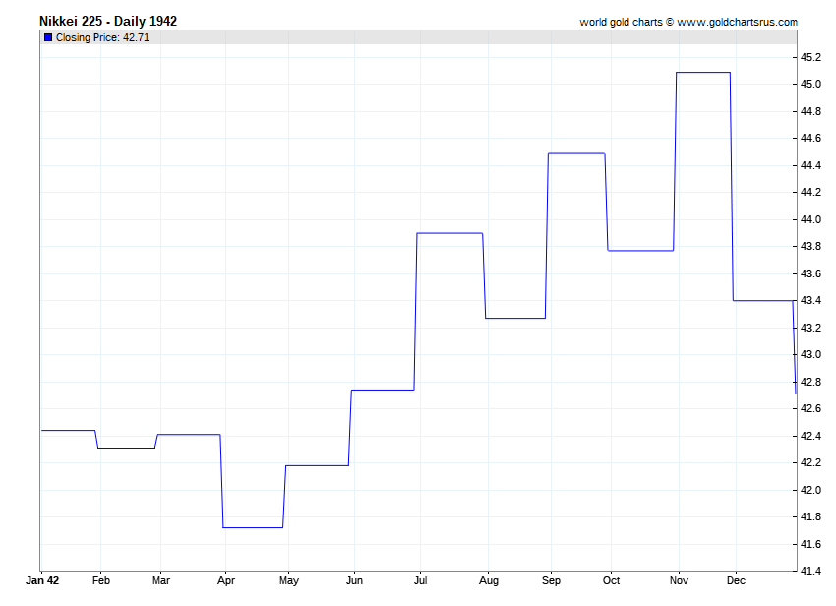Click the 'Jan 42' x-axis label

(x=42, y=580)
